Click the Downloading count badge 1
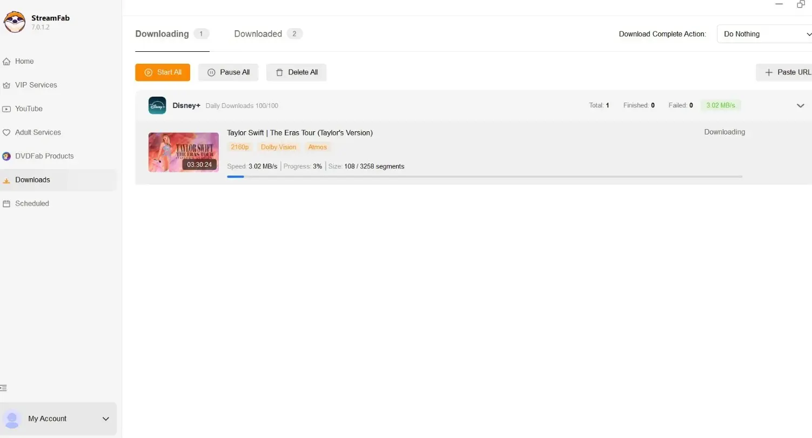The height and width of the screenshot is (438, 812). pos(202,34)
